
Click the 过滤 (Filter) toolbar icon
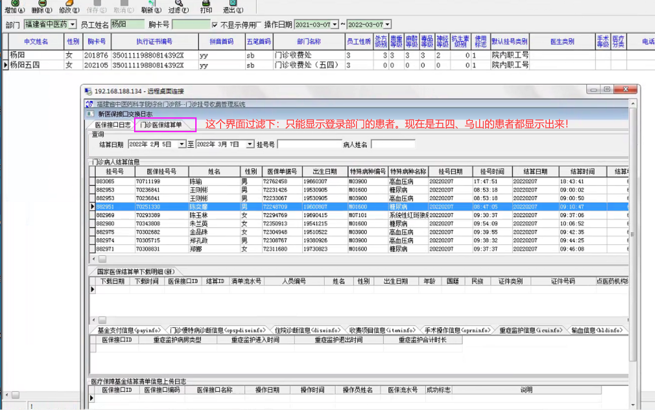tap(178, 3)
